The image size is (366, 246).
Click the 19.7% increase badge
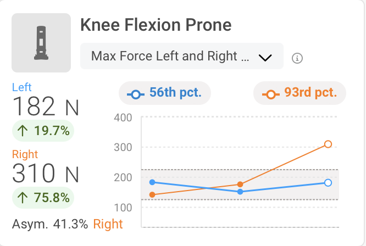[x=43, y=131]
